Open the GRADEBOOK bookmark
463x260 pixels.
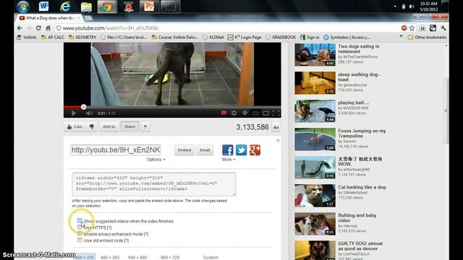281,38
